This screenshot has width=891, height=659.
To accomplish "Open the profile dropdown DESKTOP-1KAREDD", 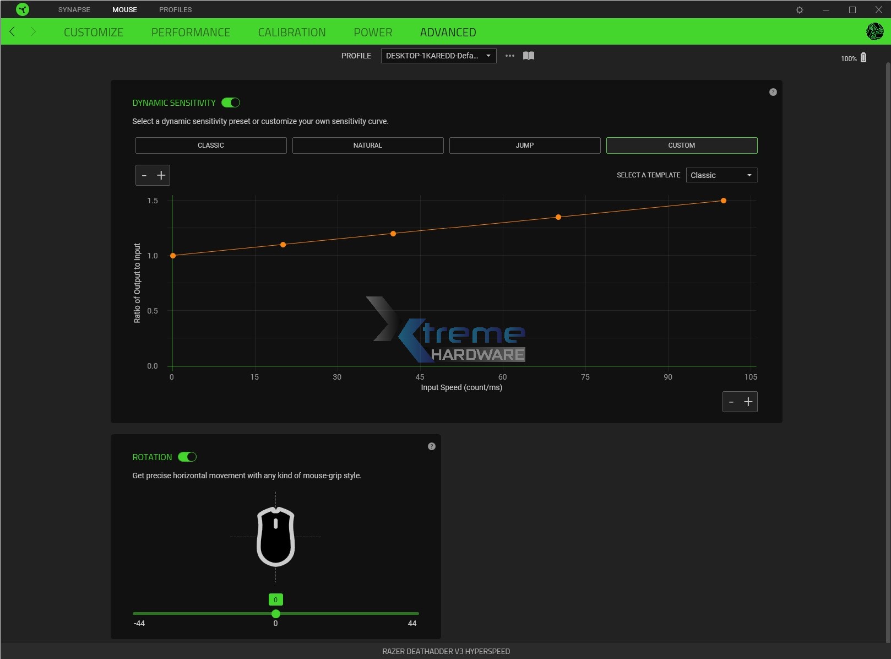I will 438,56.
